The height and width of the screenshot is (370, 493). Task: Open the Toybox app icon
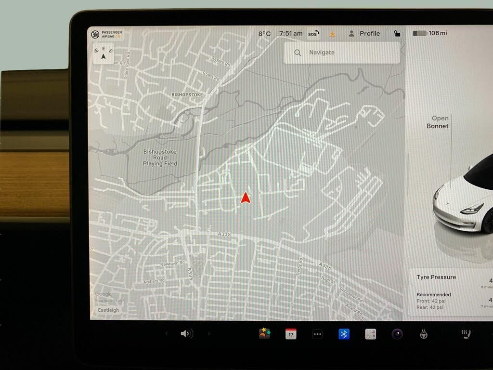(x=264, y=333)
